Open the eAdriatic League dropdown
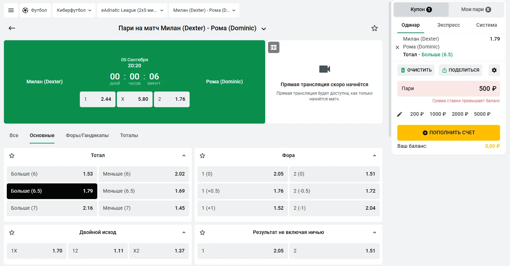 tap(132, 10)
